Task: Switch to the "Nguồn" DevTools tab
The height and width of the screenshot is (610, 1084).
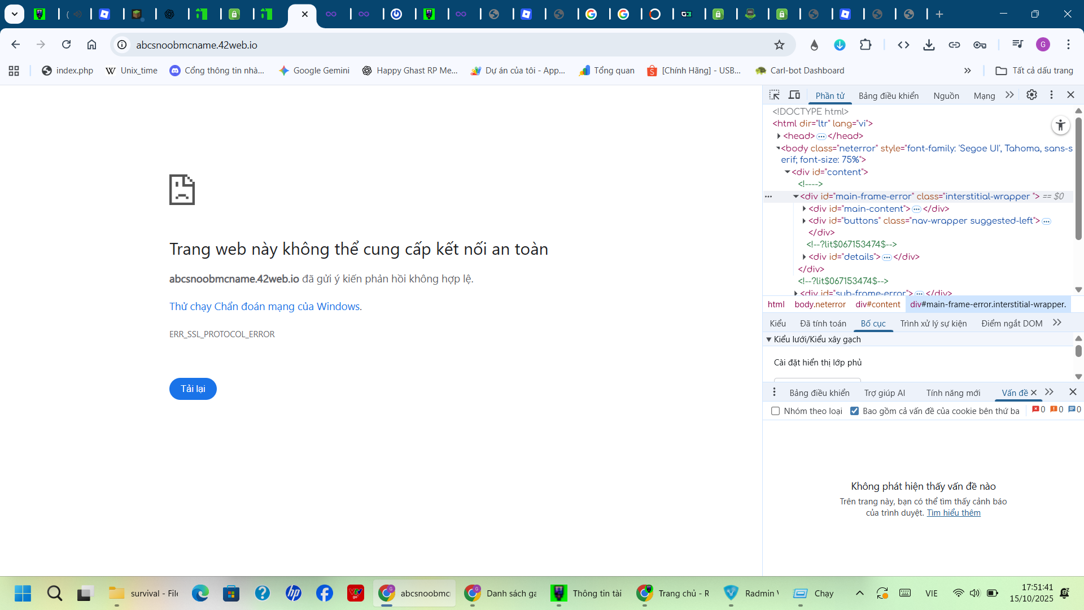Action: click(946, 96)
